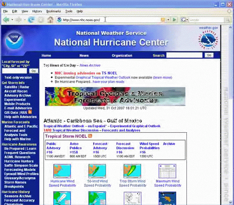Select Organization in site navigation bar
The image size is (234, 205).
tap(122, 55)
